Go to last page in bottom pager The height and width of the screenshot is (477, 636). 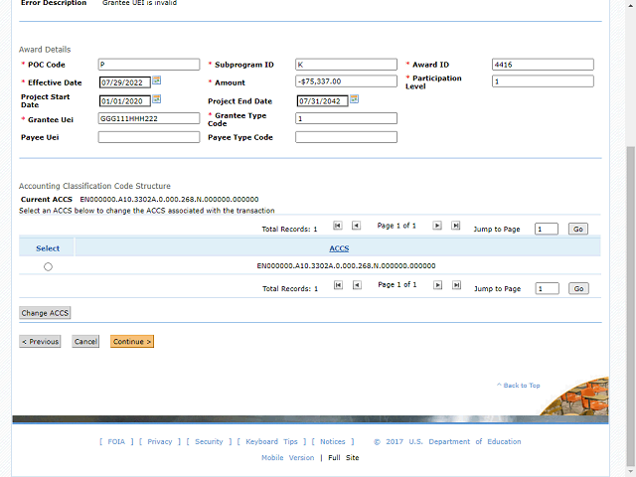click(457, 285)
